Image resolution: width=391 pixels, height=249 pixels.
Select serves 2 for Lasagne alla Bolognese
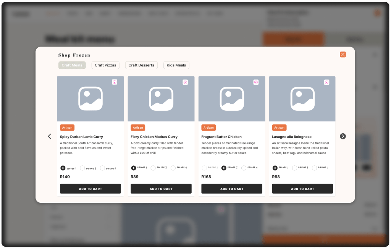point(294,168)
